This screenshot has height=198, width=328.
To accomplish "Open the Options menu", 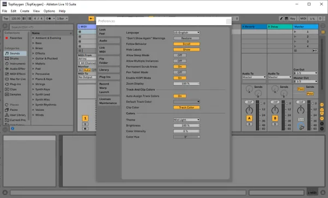I will click(49, 11).
